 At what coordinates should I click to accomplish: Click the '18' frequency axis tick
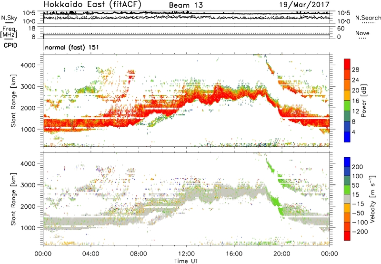32,29
